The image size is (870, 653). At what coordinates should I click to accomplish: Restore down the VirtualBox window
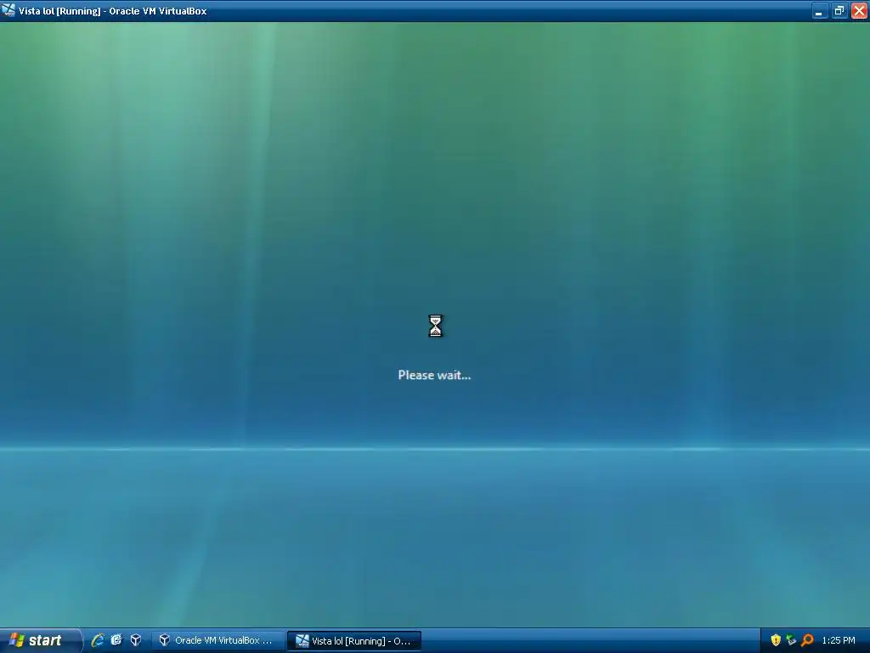pos(839,10)
